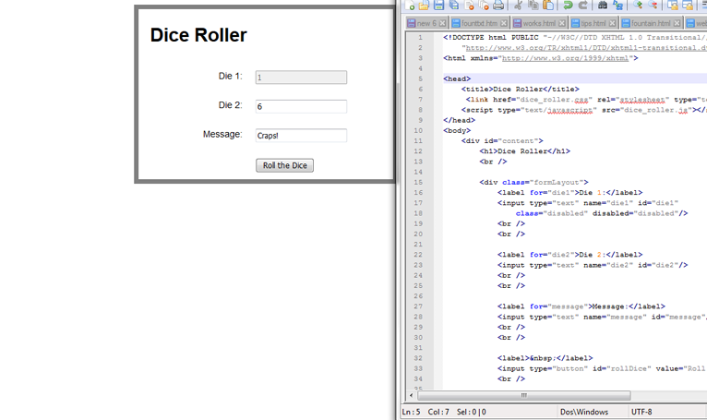Click the Redo arrow icon
The height and width of the screenshot is (420, 707).
[582, 6]
